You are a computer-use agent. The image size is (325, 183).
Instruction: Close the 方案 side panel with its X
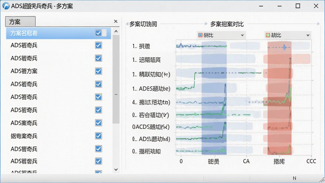[116, 21]
